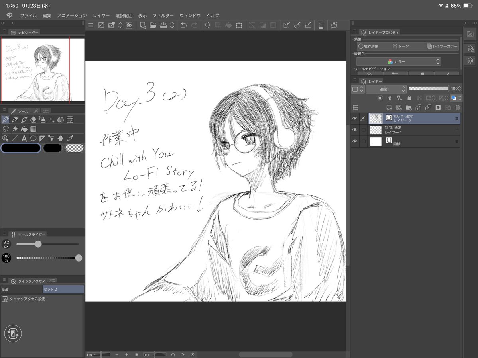Hide the 用紙 paper layer
Viewport: 478px width, 358px height.
pyautogui.click(x=354, y=141)
